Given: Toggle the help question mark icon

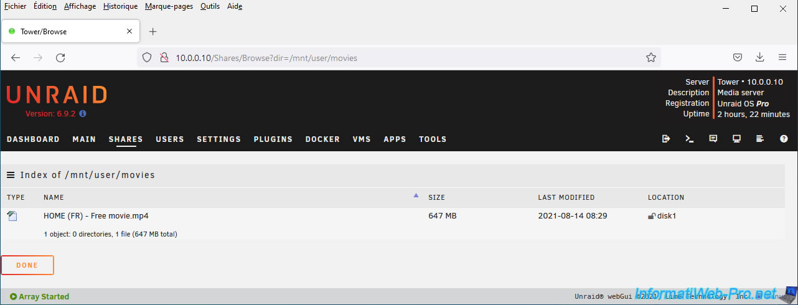Looking at the screenshot, I should pos(784,139).
